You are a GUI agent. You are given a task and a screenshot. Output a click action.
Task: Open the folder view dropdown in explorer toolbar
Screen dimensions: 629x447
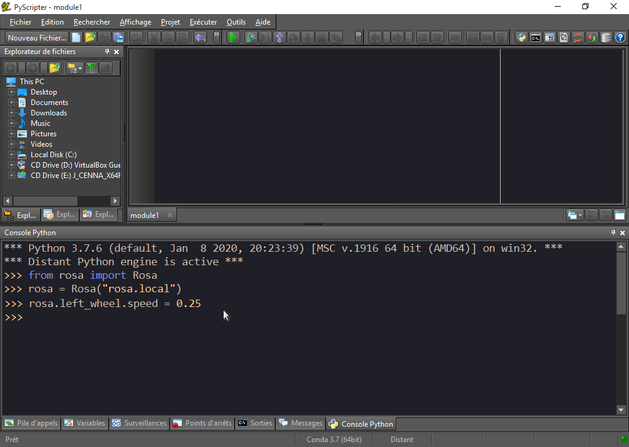pos(75,68)
